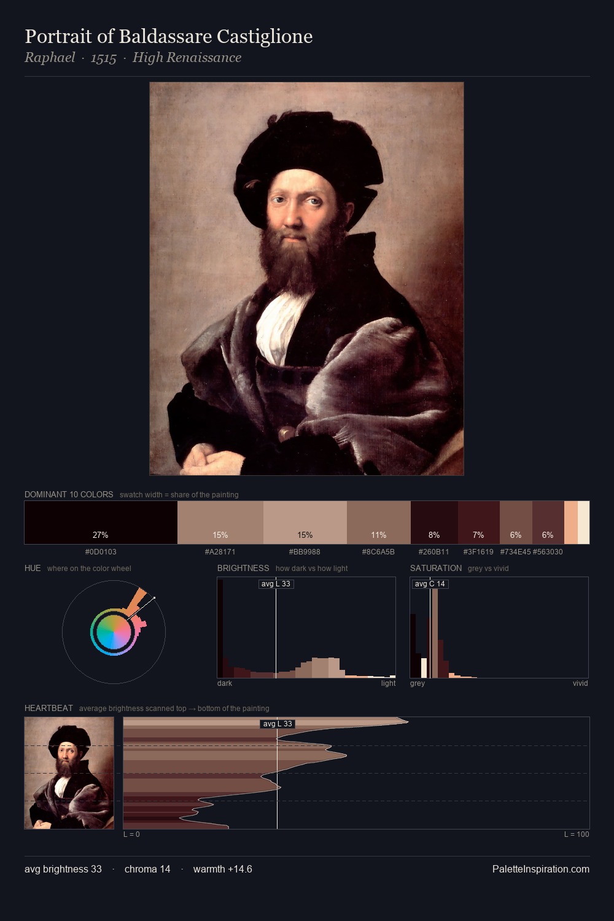Click the 'DOMINANT 10 COLORS' heading
614x921 pixels.
coord(69,494)
